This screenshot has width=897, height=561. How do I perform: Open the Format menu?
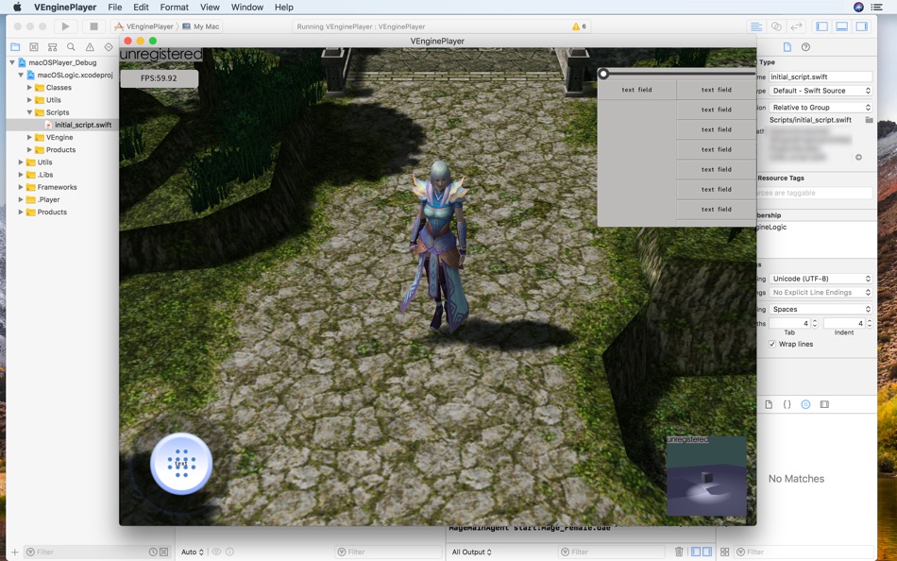pyautogui.click(x=175, y=7)
